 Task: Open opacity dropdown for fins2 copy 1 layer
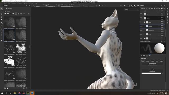[162, 32]
